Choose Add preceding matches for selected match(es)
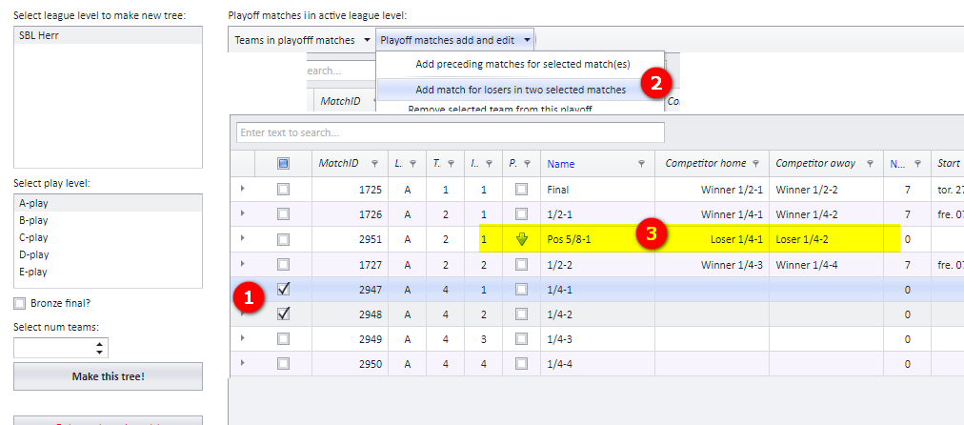964x425 pixels. click(521, 63)
